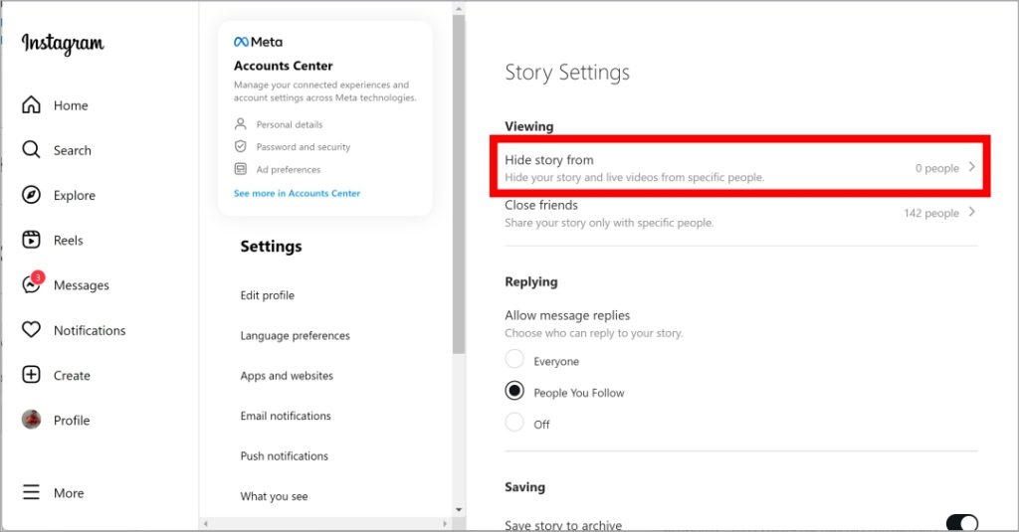This screenshot has width=1019, height=532.
Task: Click scrollbar up arrow in settings panel
Action: tap(459, 8)
